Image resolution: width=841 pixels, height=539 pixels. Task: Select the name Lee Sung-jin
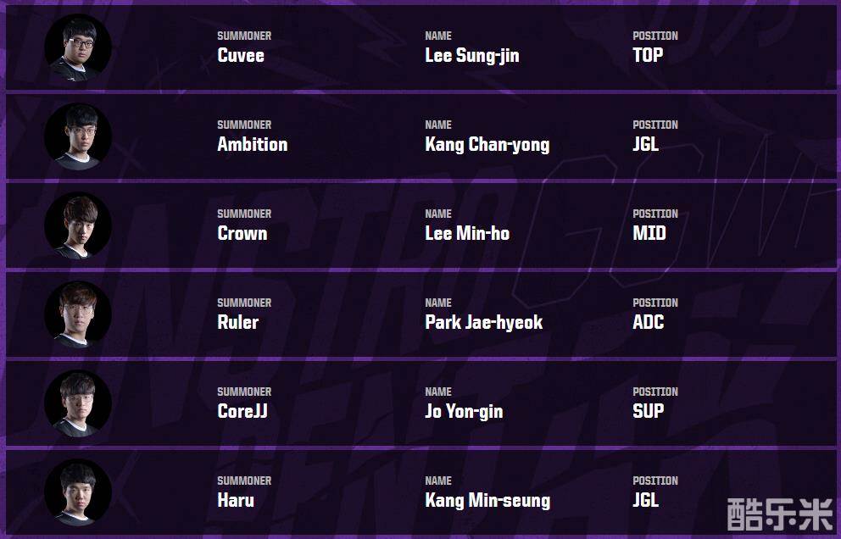point(471,56)
